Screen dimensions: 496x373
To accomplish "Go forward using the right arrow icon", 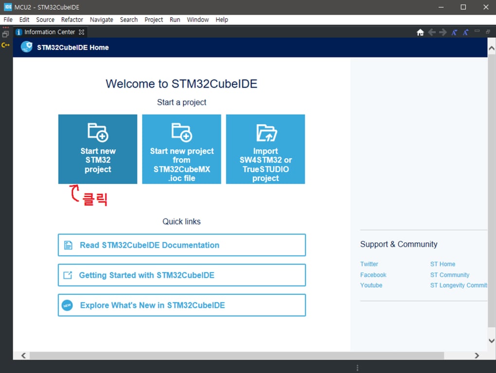I will tap(443, 32).
